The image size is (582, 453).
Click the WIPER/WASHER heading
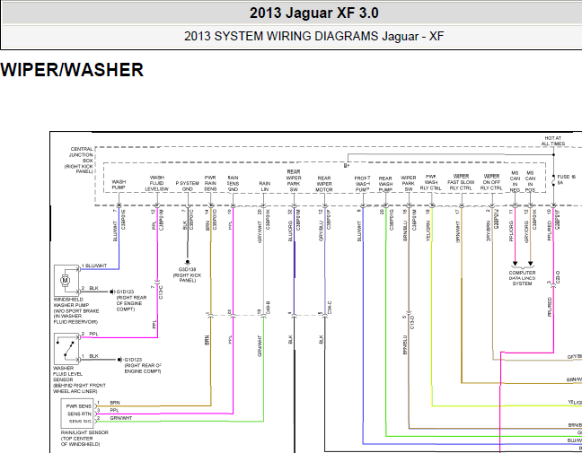[72, 70]
